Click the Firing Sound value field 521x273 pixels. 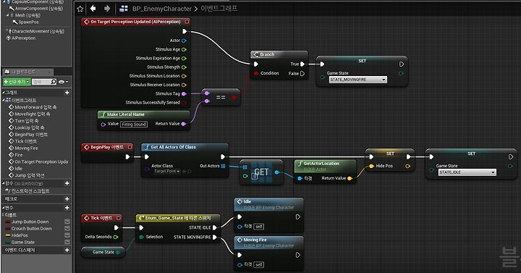point(134,124)
